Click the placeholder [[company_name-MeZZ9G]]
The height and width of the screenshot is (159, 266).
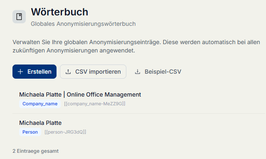click(95, 104)
